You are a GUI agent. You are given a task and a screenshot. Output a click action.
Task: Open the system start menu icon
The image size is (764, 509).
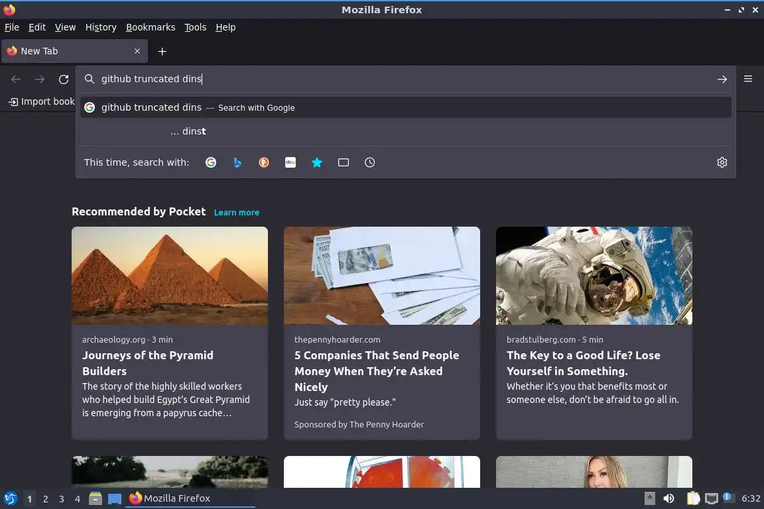coord(10,498)
